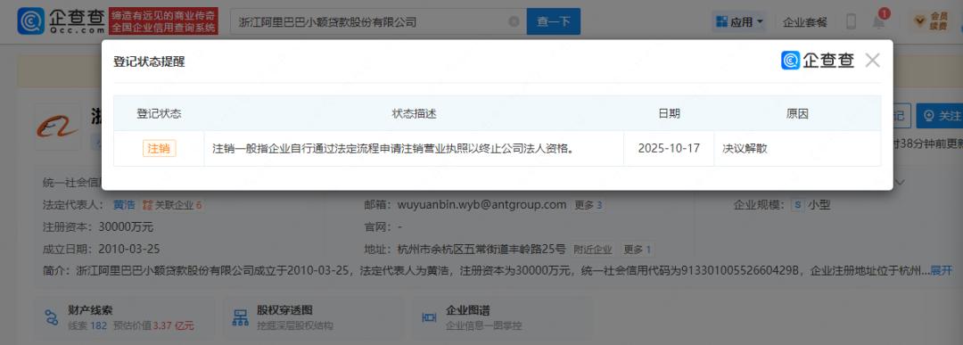
Task: Expand 更多 3 next to email
Action: (x=588, y=205)
